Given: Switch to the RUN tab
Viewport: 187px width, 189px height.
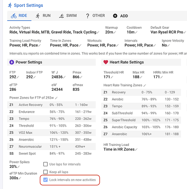Looking at the screenshot, I should point(43,16).
